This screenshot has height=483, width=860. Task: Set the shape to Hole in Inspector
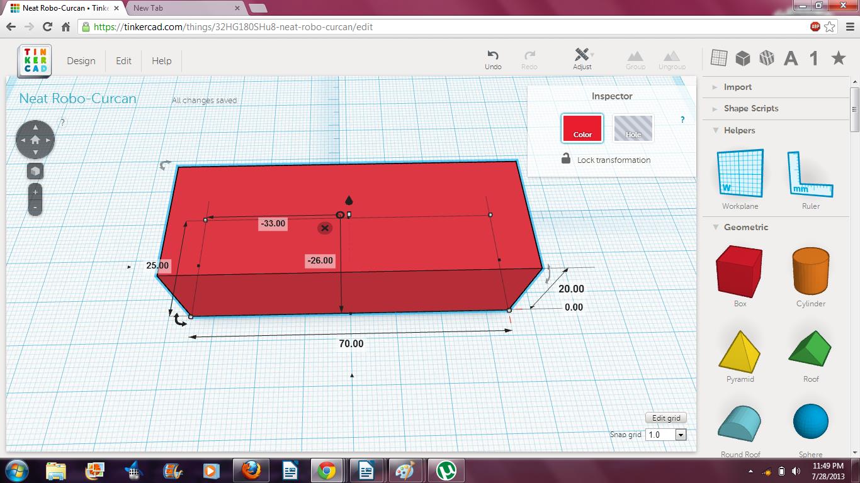coord(633,128)
